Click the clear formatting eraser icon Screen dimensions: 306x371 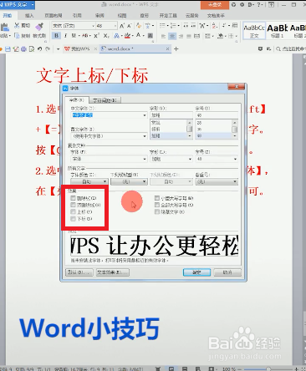point(139,26)
